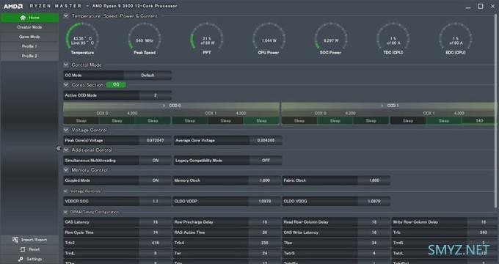Screen dimensions: 499x264
Task: Open Import/Export
Action: (x=29, y=240)
